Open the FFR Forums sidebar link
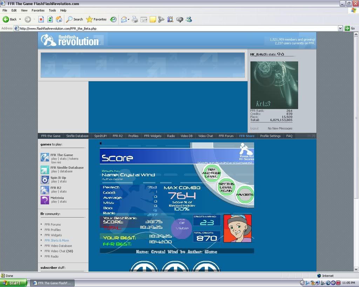 point(53,225)
